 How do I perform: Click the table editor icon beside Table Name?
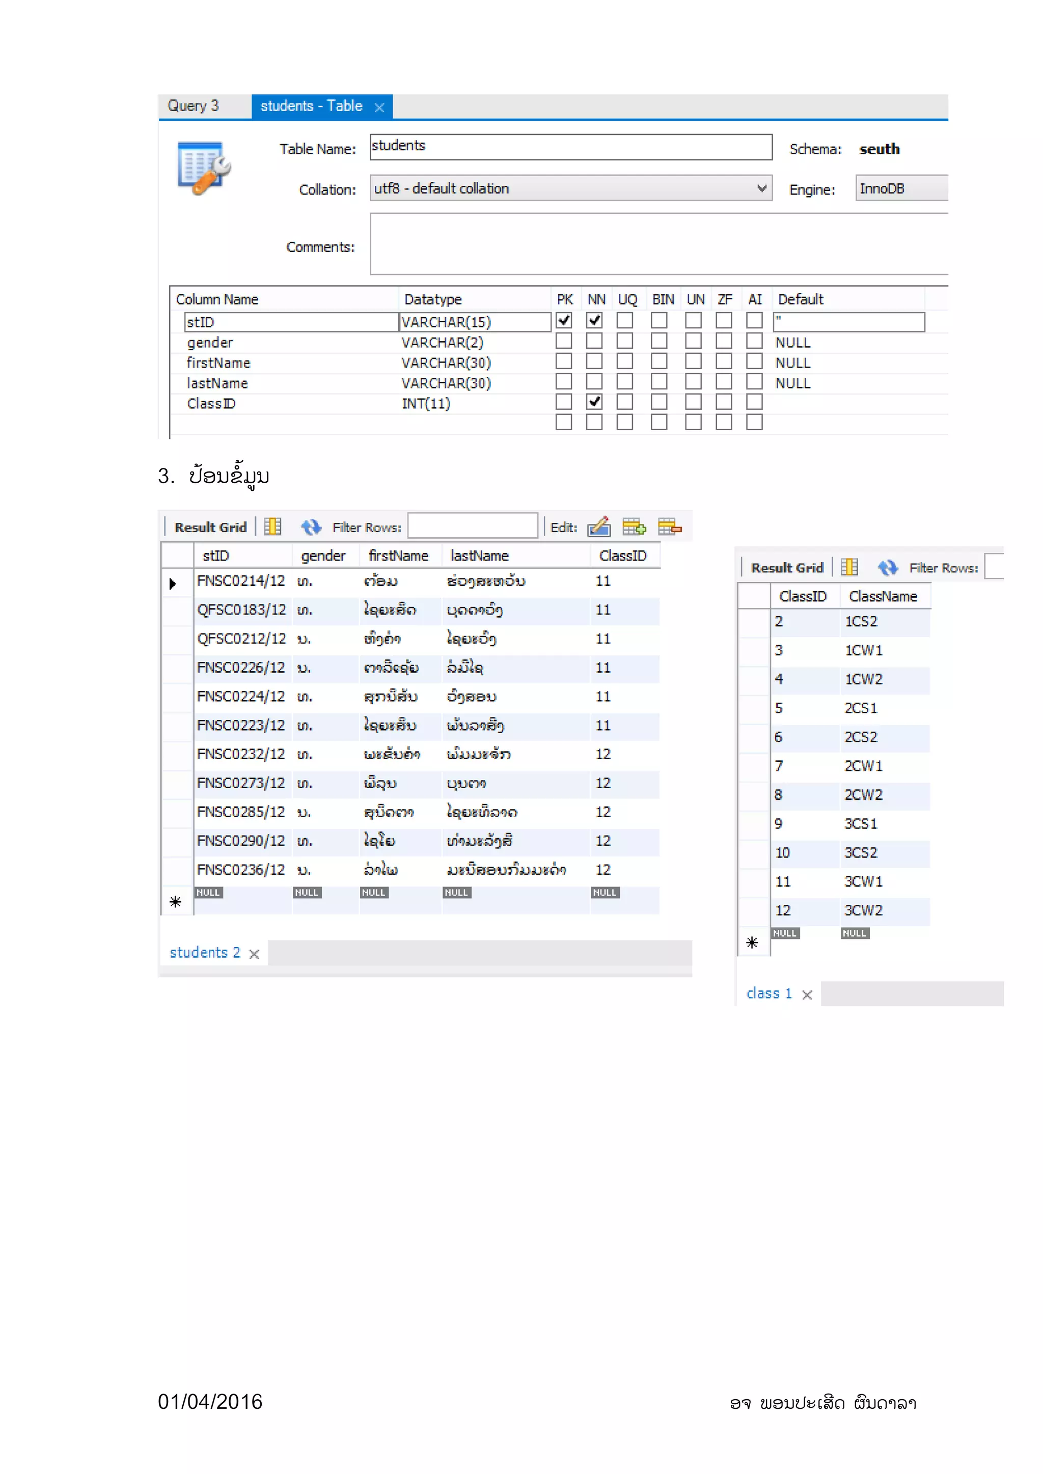click(x=203, y=168)
